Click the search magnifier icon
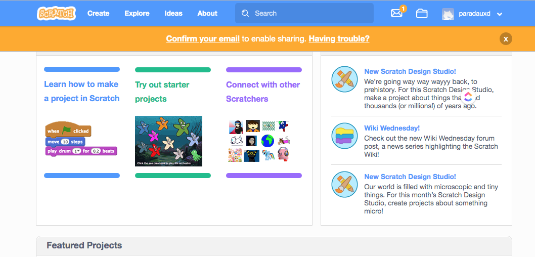This screenshot has width=535, height=257. 245,13
